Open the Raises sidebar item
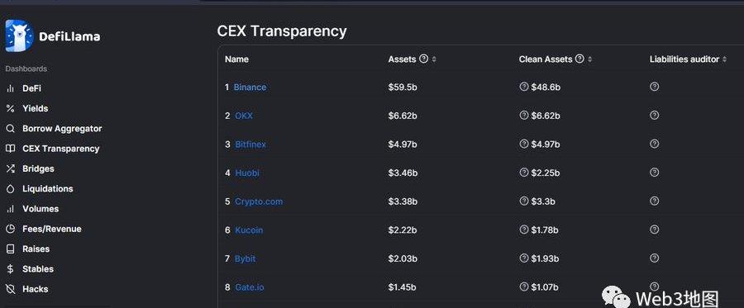The height and width of the screenshot is (308, 744). 36,249
